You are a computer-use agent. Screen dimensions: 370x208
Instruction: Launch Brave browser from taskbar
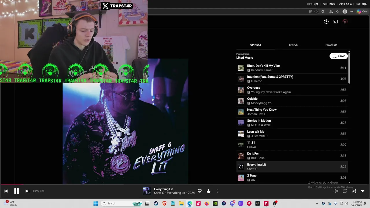pyautogui.click(x=164, y=203)
